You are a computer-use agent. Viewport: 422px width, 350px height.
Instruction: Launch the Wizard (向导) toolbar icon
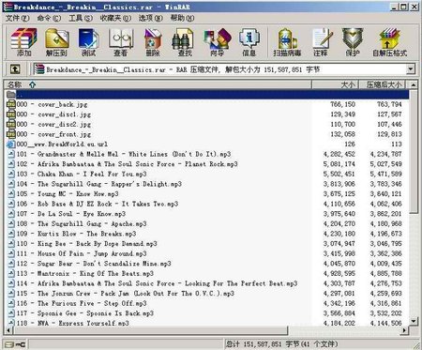click(x=217, y=42)
